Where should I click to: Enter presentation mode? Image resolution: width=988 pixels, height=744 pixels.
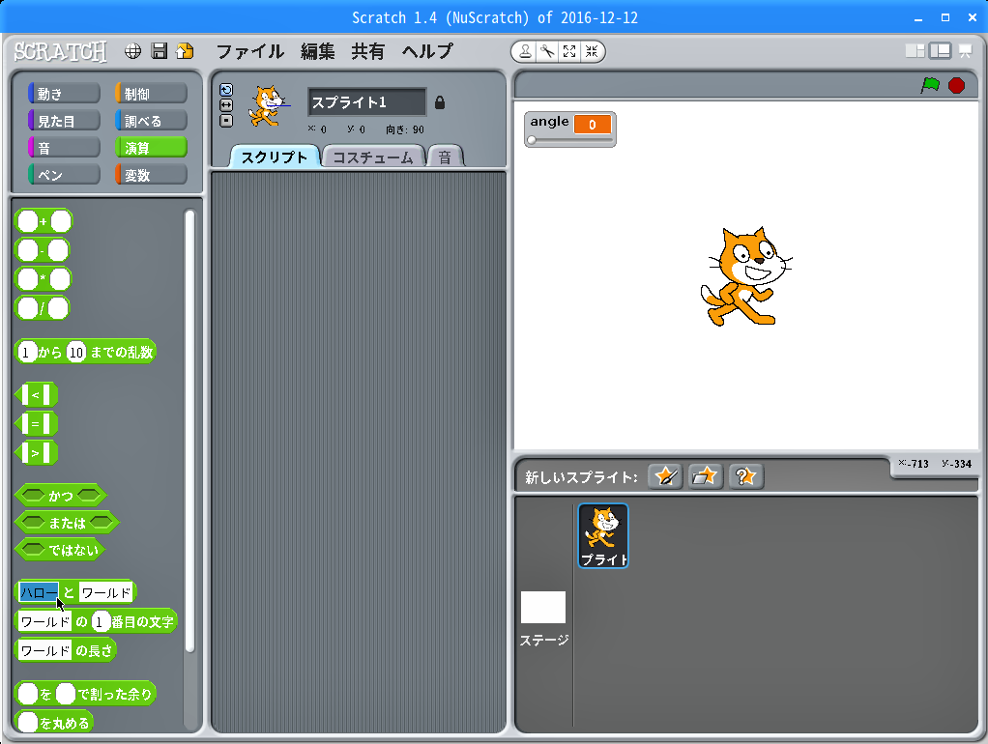(x=966, y=51)
